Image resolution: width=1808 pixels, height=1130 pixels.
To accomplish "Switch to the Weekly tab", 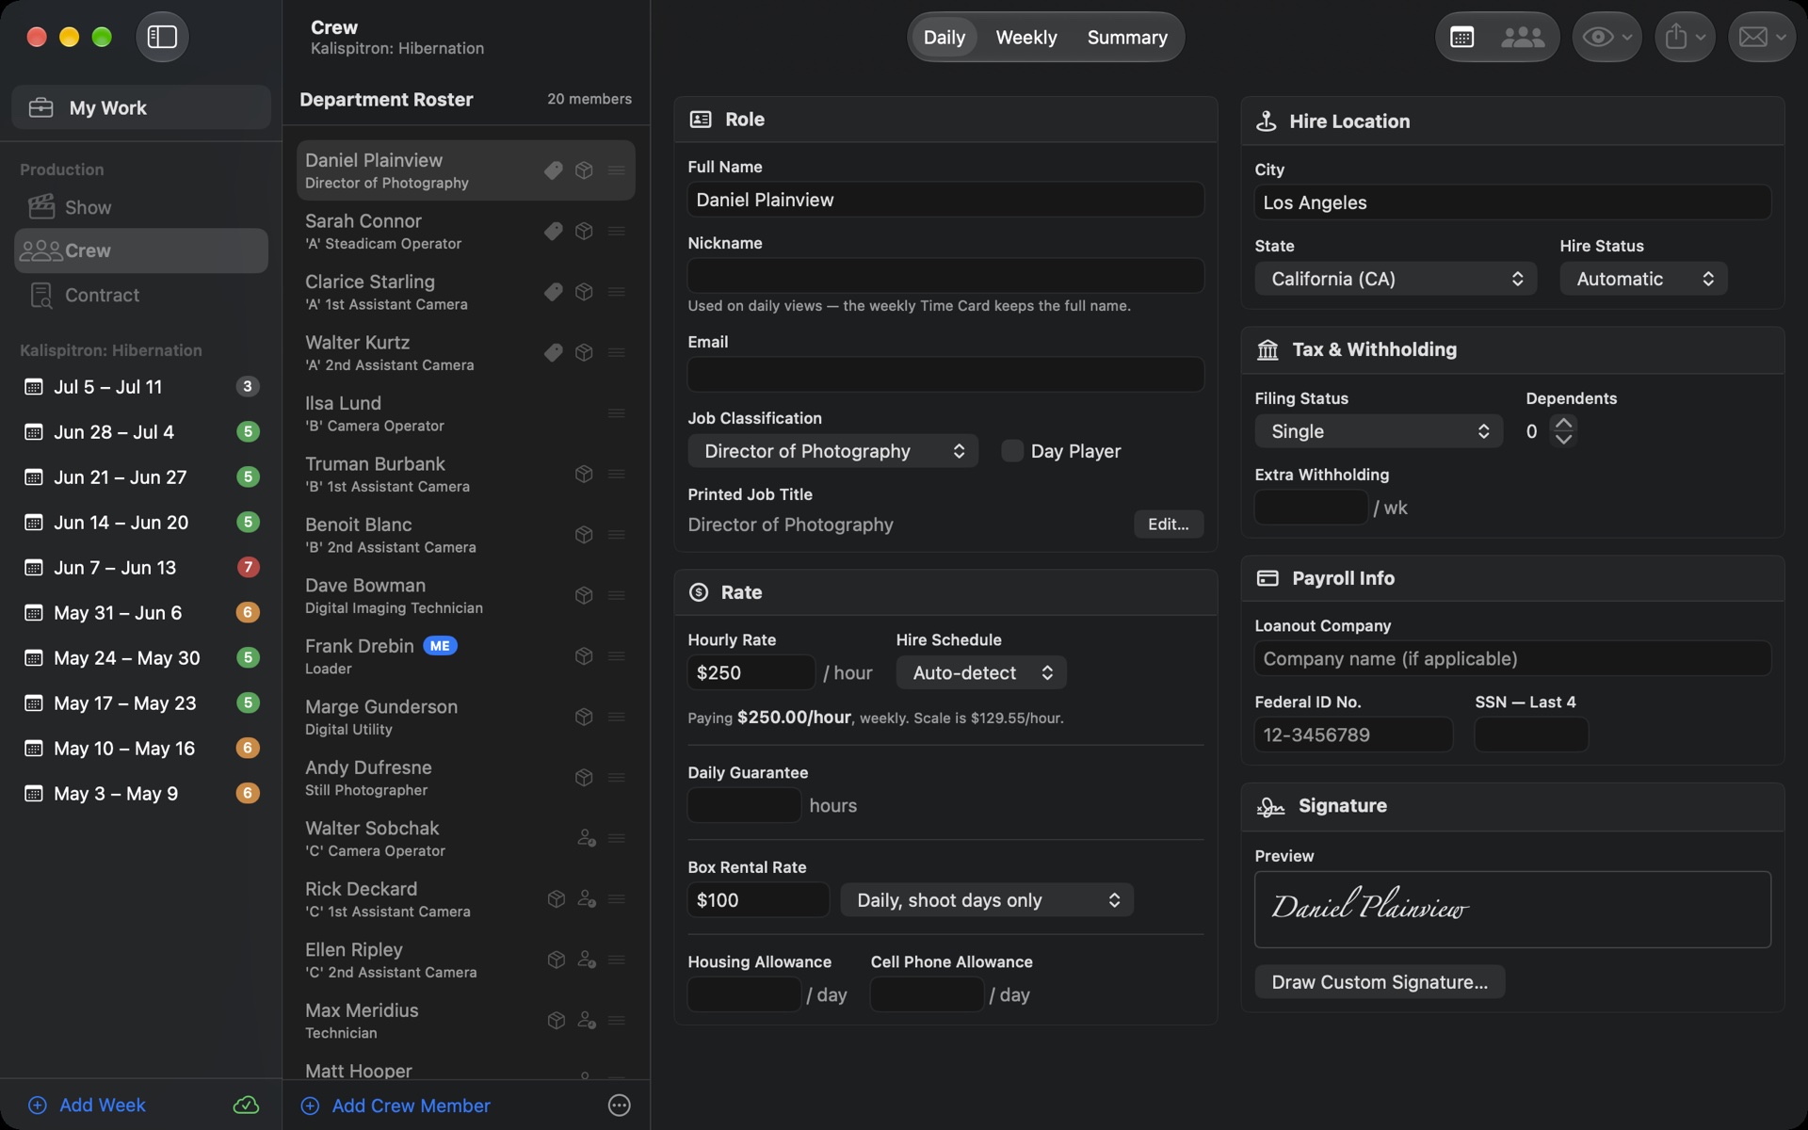I will tap(1026, 37).
